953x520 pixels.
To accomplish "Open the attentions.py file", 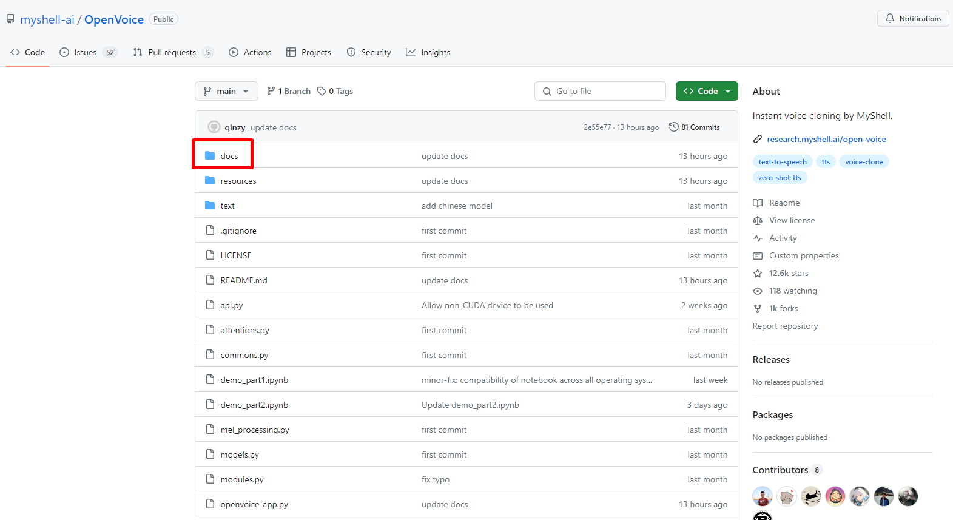I will tap(244, 330).
